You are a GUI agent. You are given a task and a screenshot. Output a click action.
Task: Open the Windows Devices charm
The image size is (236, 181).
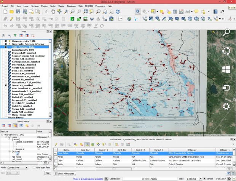[226, 88]
